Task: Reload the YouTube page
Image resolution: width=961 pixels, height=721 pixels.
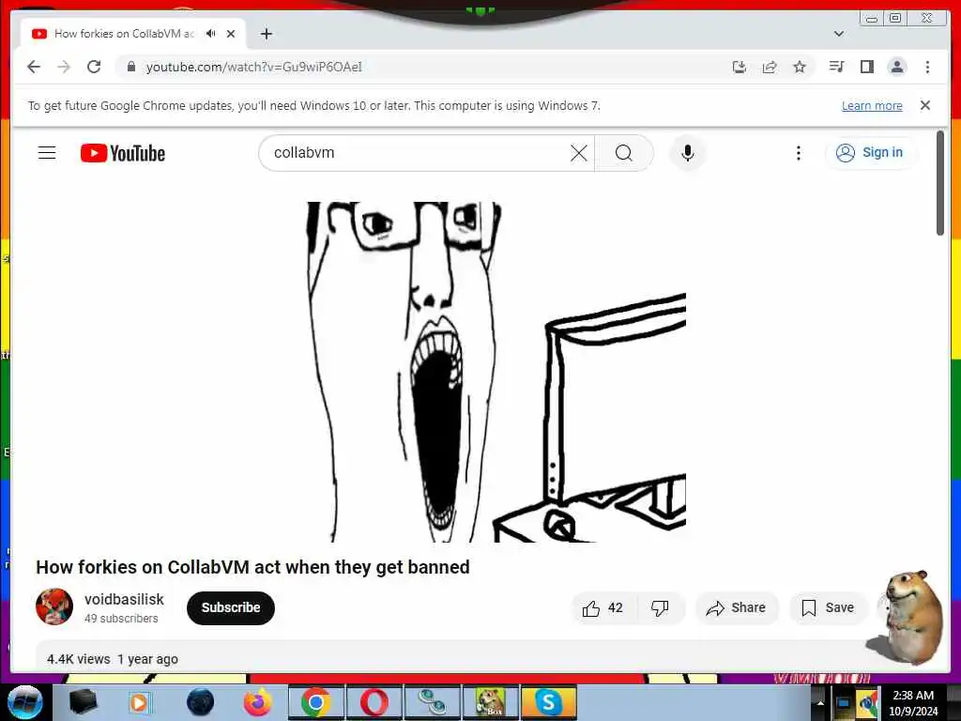Action: pos(94,67)
